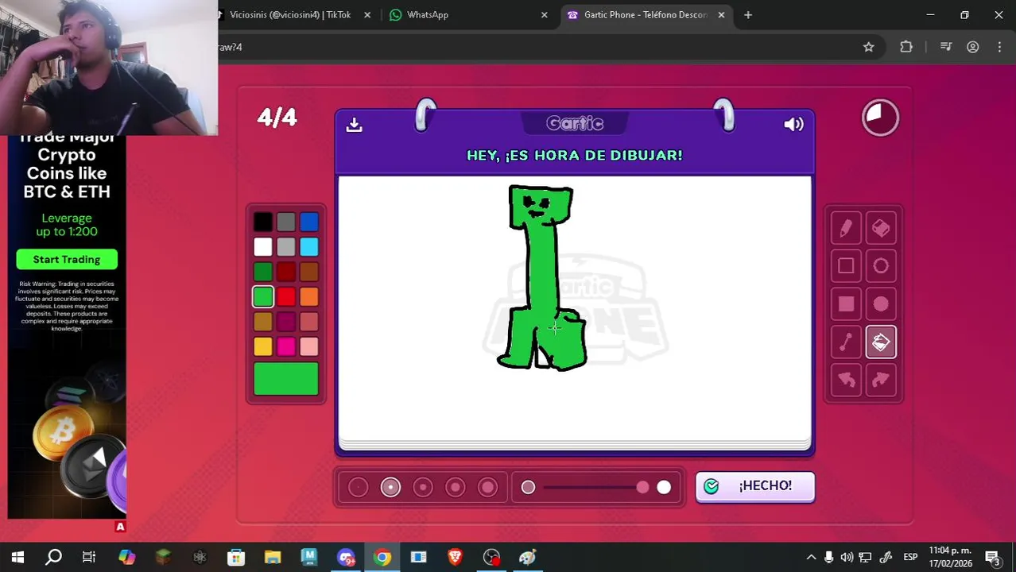Pick the dark green color swatch
Viewport: 1016px width, 572px height.
[263, 272]
